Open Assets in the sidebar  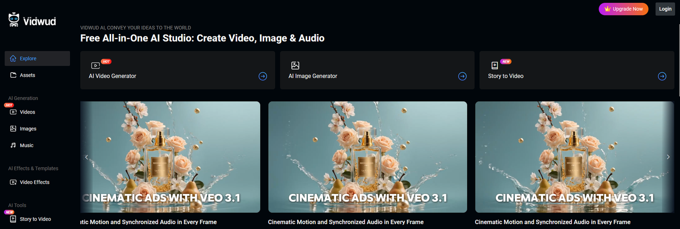(x=37, y=75)
